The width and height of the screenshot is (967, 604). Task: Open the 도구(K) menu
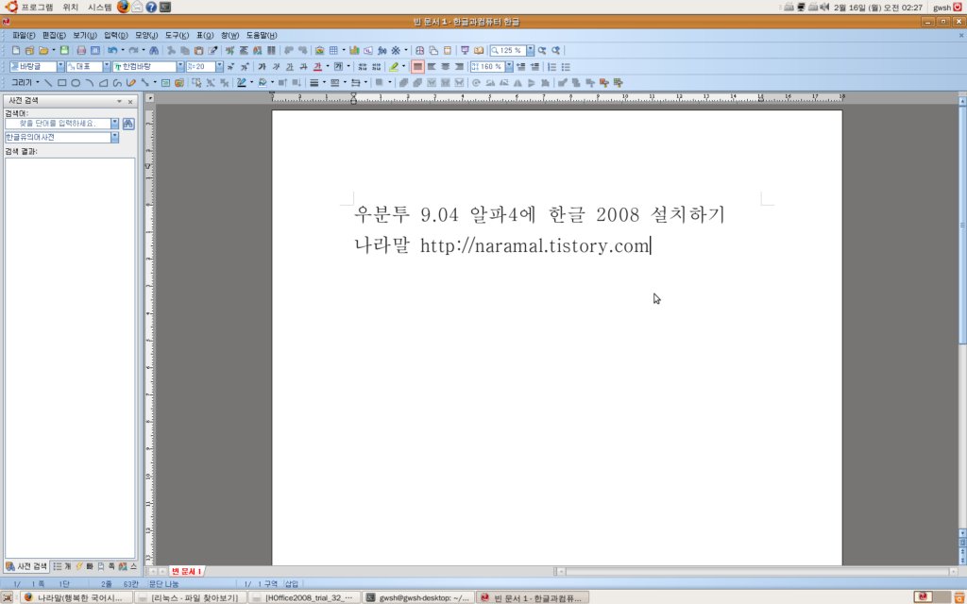point(177,36)
